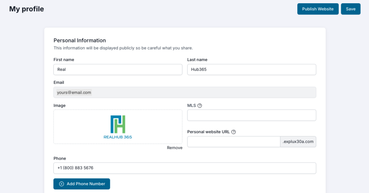The height and width of the screenshot is (193, 369).
Task: Remove the uploaded profile image
Action: [174, 148]
